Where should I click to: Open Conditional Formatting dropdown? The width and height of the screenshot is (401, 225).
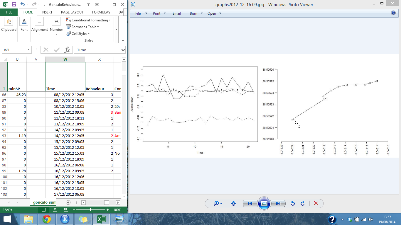point(88,20)
